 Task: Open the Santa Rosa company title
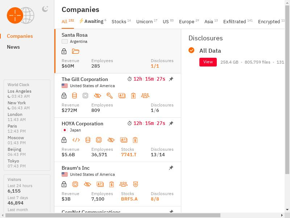75,35
